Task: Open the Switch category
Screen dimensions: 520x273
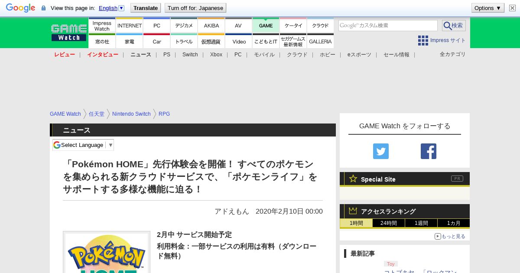Action: (190, 55)
